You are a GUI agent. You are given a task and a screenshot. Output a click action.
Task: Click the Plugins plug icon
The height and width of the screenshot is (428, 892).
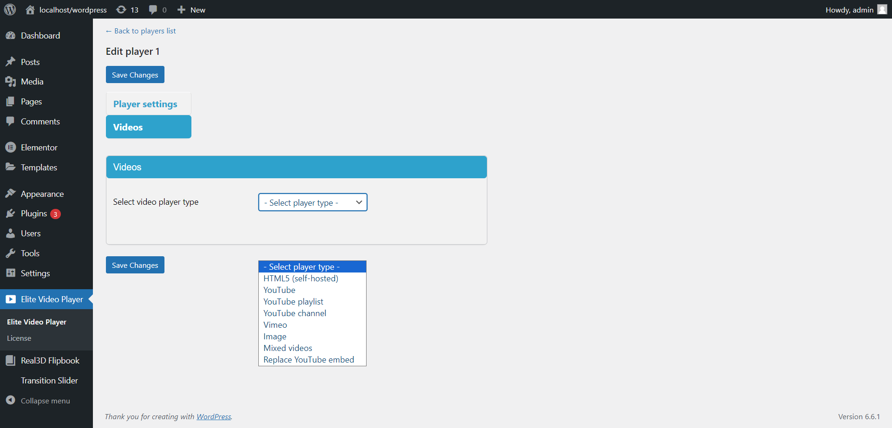tap(11, 214)
